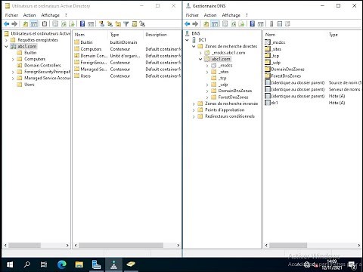Screen dimensions: 363x272
Task: Open Help icon in Active Directory toolbar
Action: [82, 24]
